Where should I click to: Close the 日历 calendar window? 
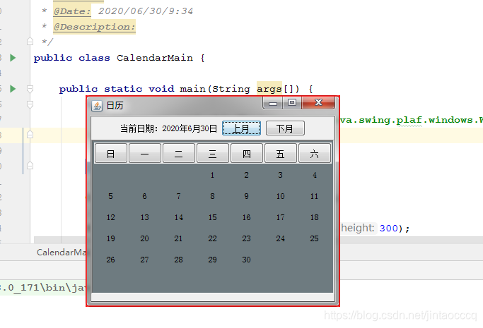(x=318, y=102)
